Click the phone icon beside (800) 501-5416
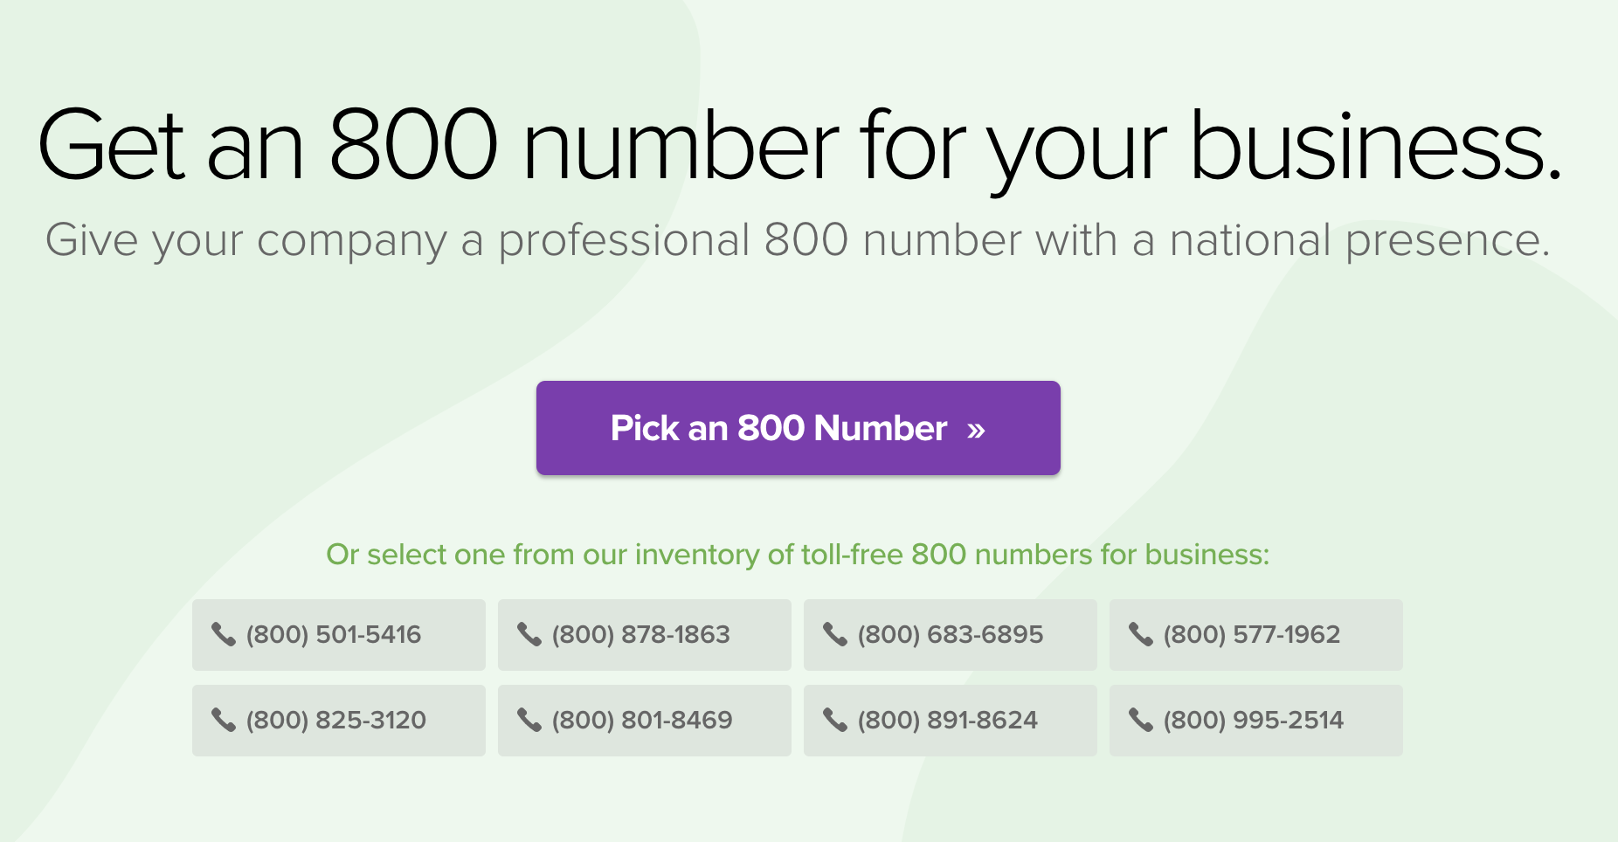 tap(224, 635)
